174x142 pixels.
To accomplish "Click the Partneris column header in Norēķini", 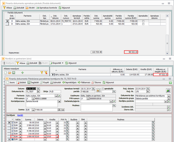I will (82, 70).
